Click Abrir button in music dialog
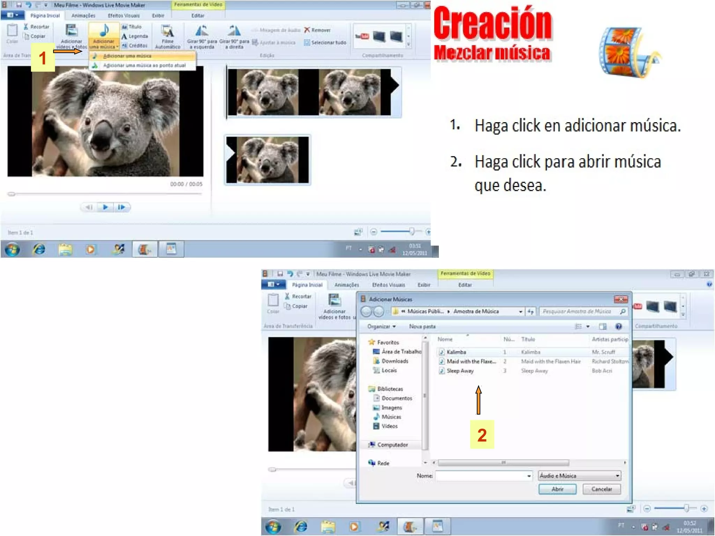715x536 pixels. 557,489
